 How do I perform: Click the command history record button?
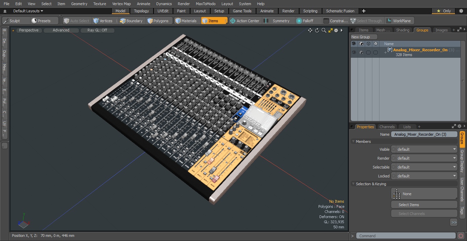(x=461, y=236)
